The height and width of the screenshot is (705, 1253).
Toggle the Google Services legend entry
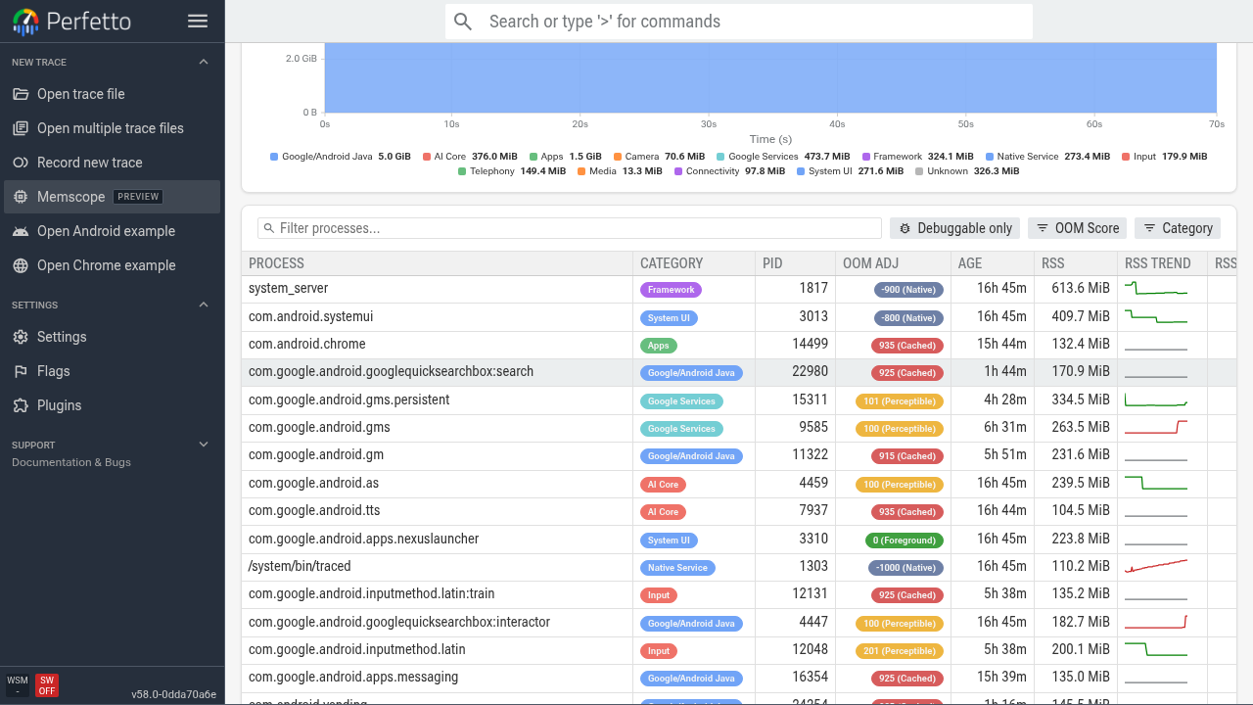pyautogui.click(x=783, y=157)
